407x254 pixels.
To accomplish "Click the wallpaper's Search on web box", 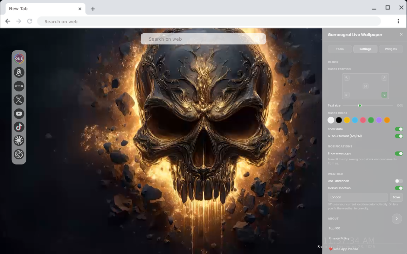I will 203,39.
